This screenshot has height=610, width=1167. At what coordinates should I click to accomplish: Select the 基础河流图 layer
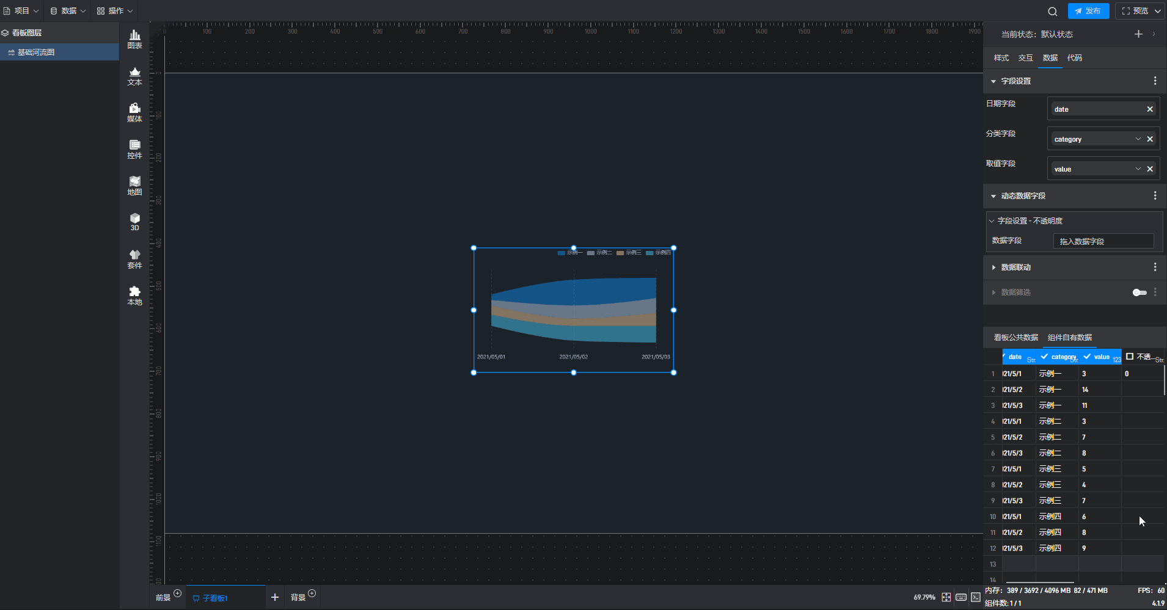36,53
